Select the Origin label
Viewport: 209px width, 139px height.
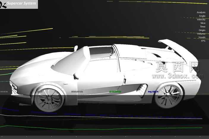click(x=202, y=30)
